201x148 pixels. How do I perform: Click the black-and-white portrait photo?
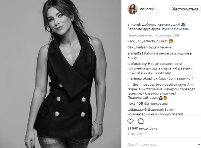[x=61, y=74]
